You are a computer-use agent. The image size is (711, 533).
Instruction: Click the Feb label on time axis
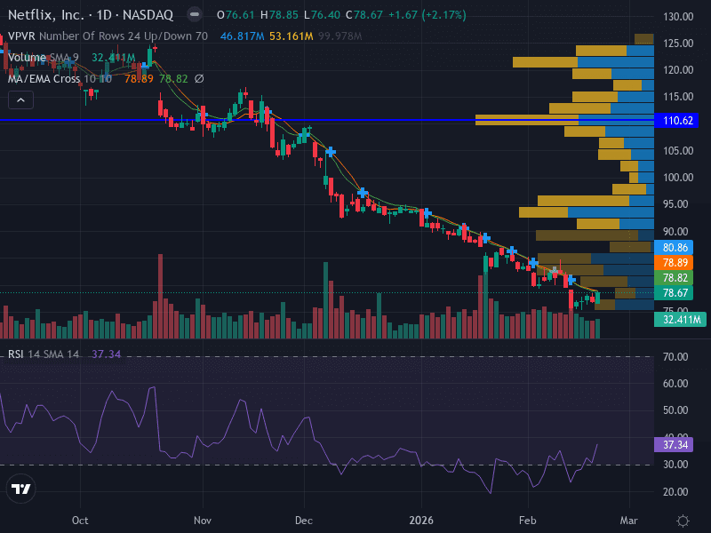[528, 521]
